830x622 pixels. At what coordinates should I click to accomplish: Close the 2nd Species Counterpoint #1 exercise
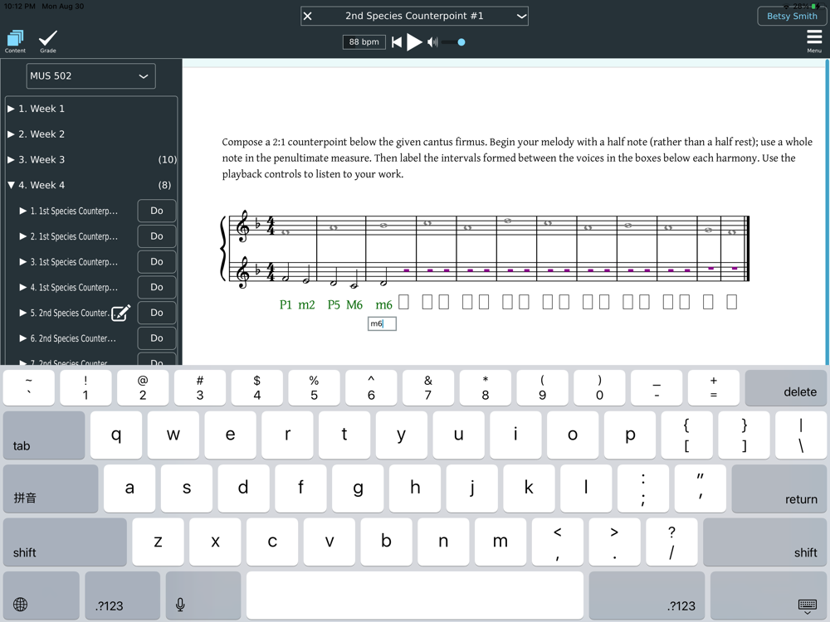[x=308, y=16]
